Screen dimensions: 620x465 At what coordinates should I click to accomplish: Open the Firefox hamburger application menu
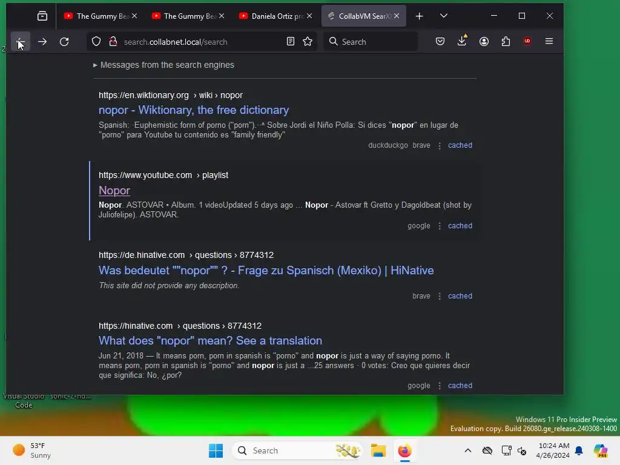[549, 42]
